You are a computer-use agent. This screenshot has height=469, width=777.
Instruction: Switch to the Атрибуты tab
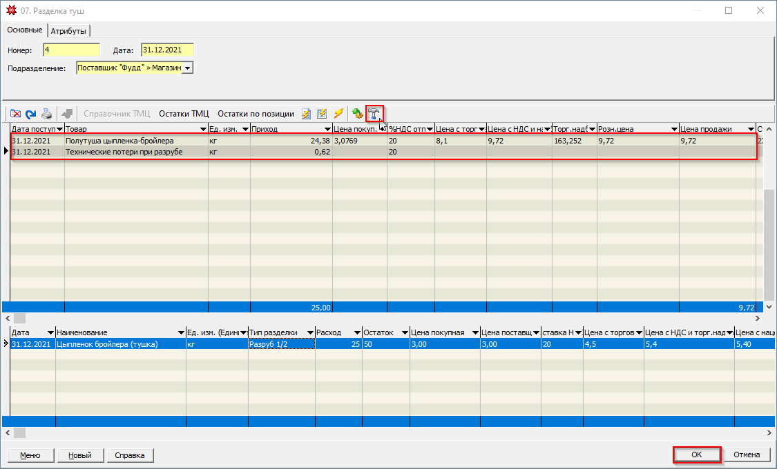click(70, 31)
